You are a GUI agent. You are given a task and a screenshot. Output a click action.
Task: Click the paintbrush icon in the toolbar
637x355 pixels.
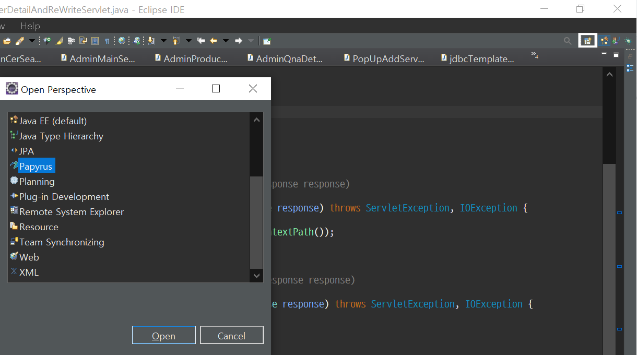[20, 41]
